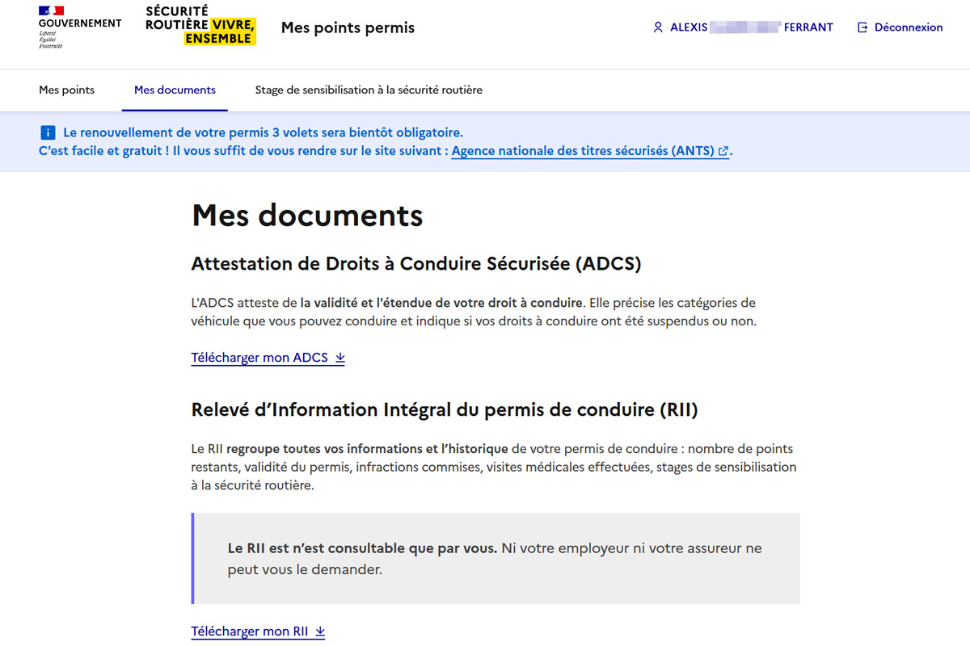This screenshot has height=646, width=970.
Task: Click Télécharger mon ADCS link
Action: coord(268,358)
